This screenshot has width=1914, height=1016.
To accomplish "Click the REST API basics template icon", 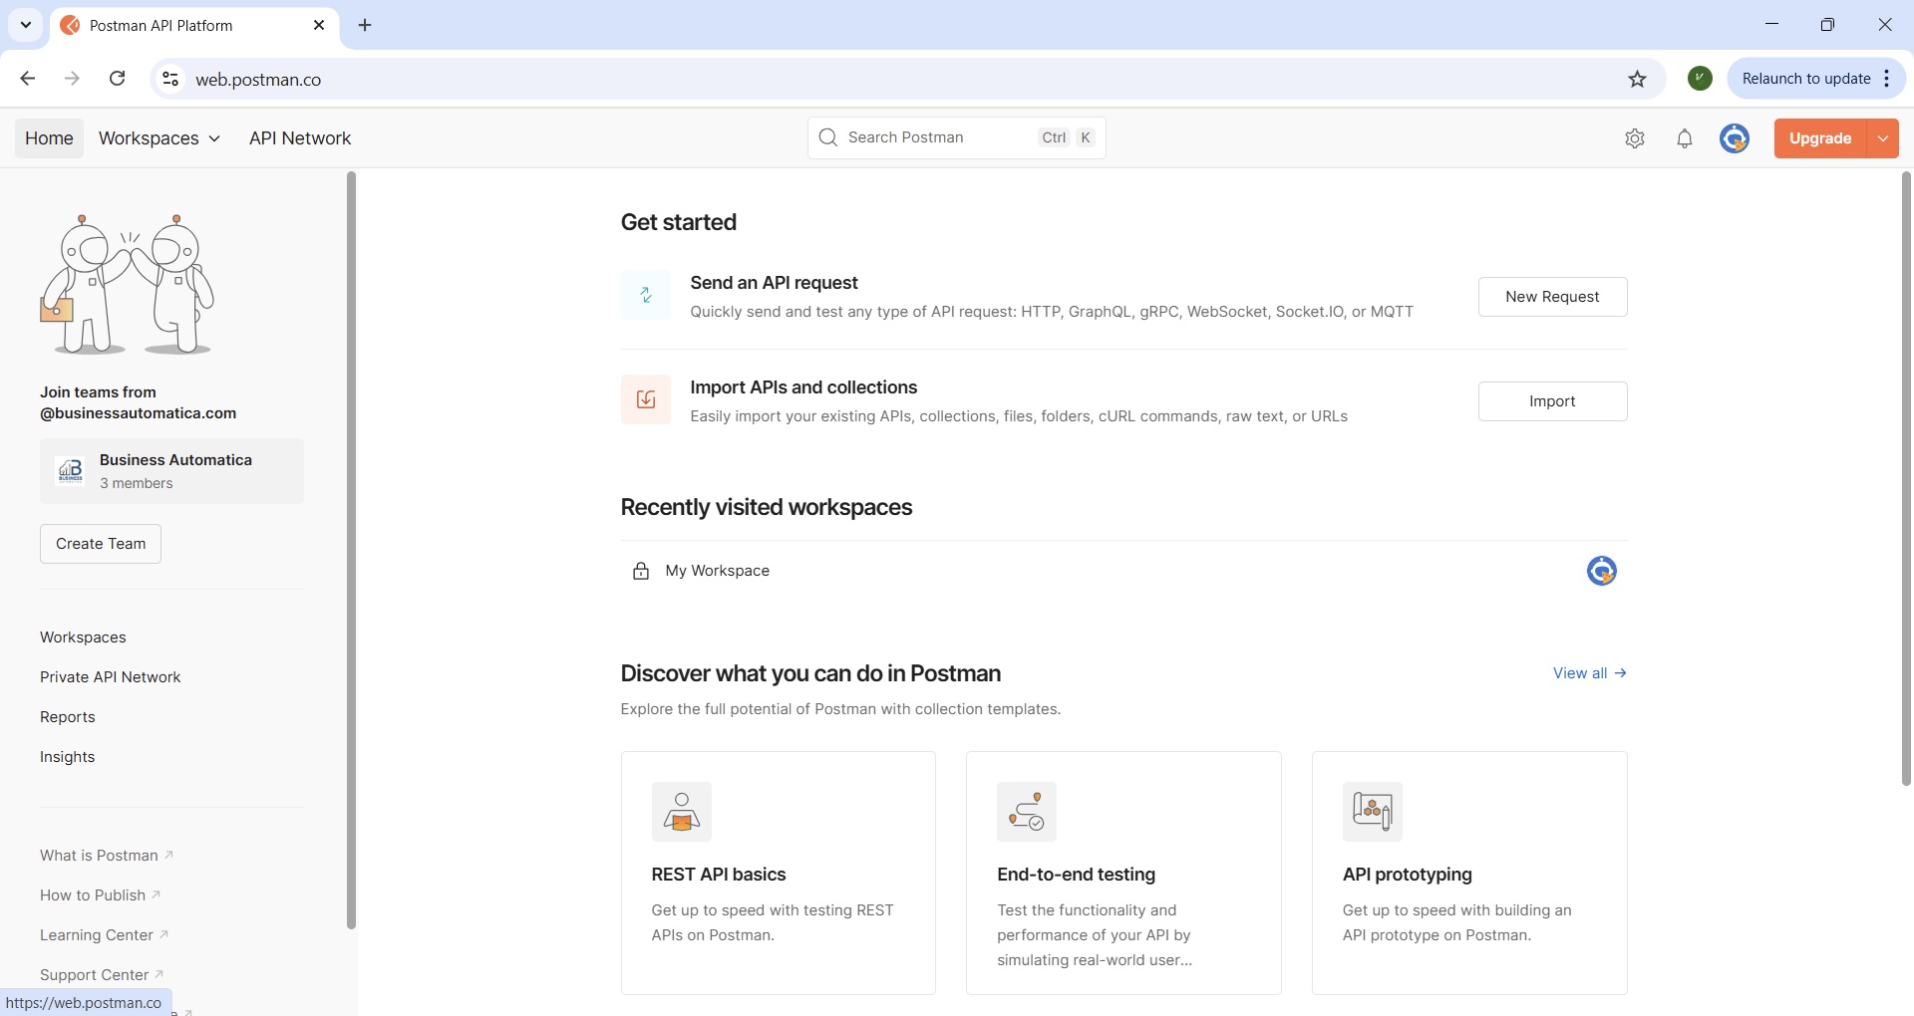I will pyautogui.click(x=681, y=812).
